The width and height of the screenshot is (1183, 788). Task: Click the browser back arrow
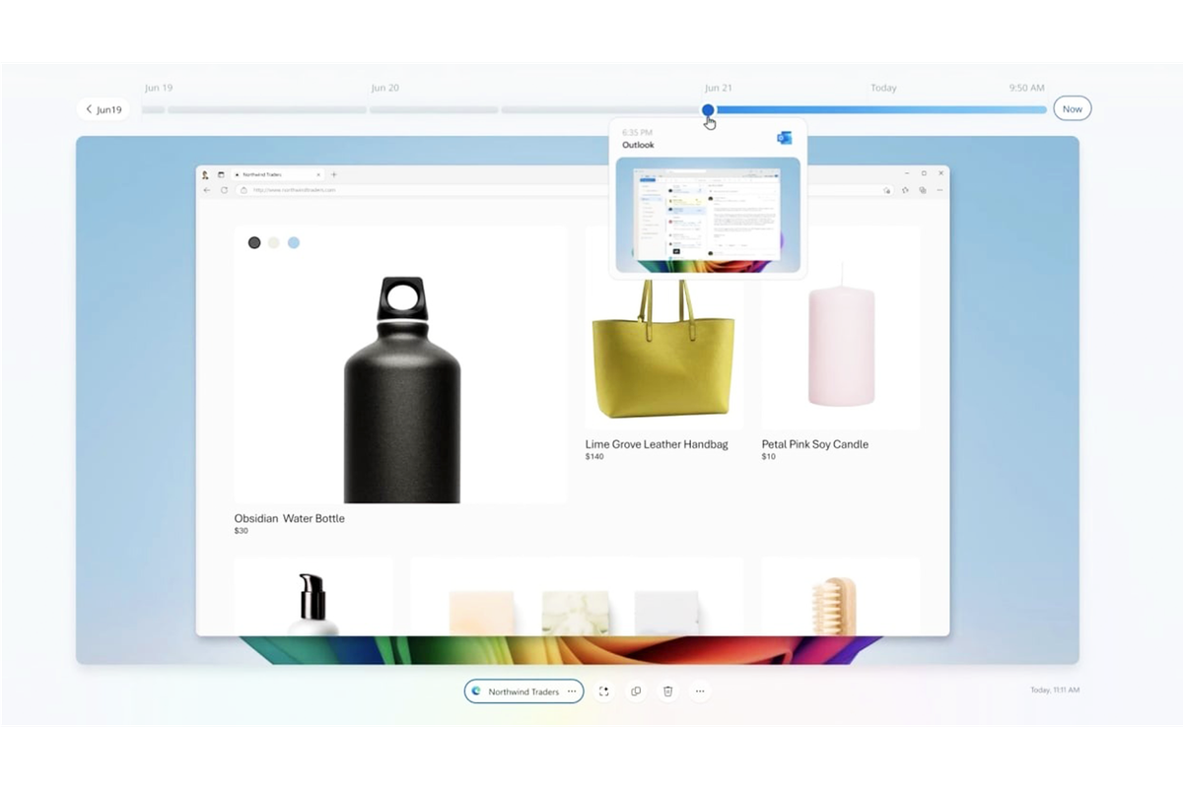(x=206, y=189)
